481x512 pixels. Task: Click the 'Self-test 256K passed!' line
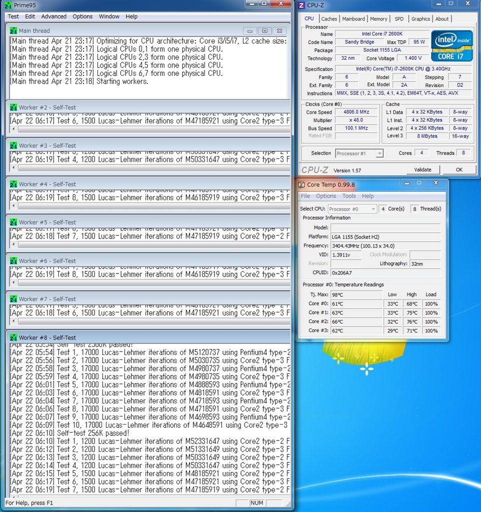[69, 433]
